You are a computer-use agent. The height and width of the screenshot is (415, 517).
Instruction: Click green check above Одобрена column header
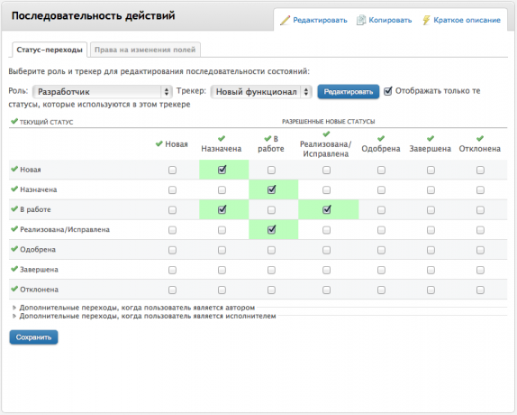pyautogui.click(x=381, y=138)
